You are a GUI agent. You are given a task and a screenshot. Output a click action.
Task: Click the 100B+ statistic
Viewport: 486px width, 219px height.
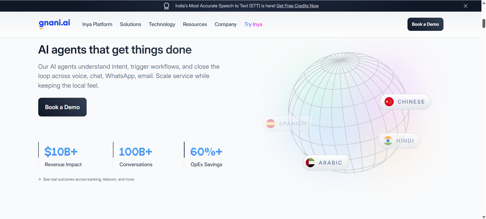(136, 152)
